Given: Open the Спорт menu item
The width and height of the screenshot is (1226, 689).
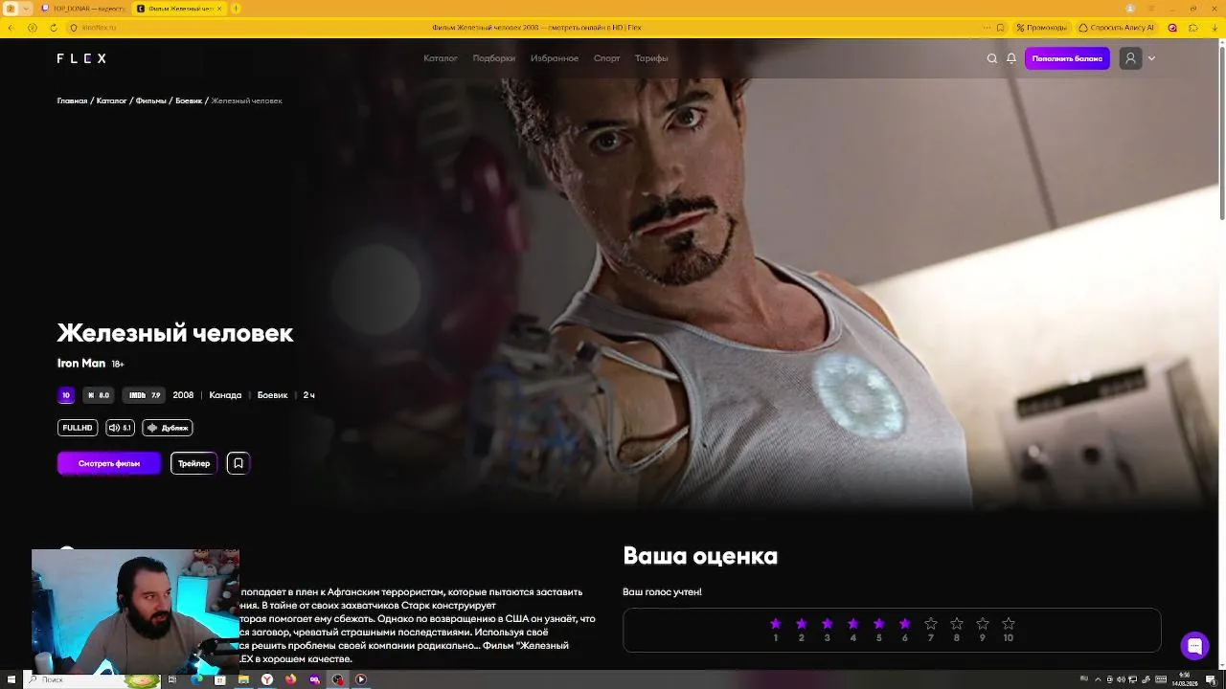Looking at the screenshot, I should (x=607, y=58).
